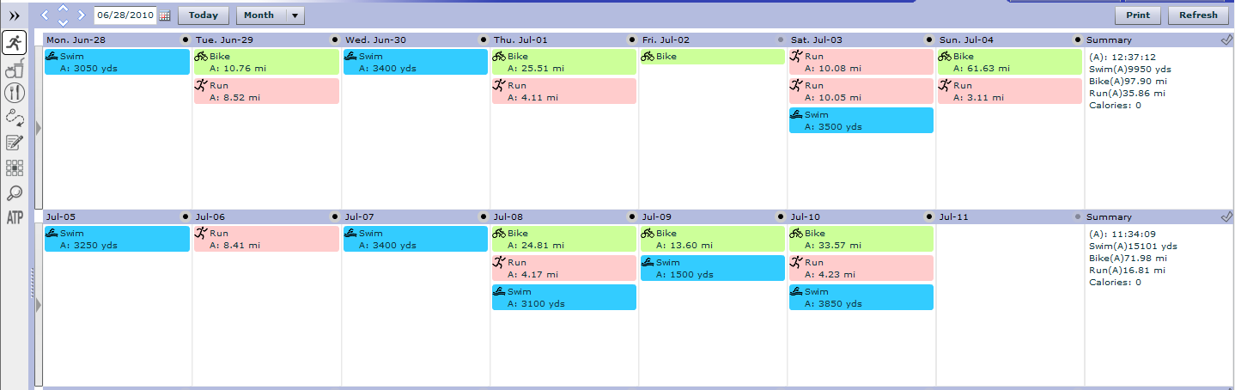1235x390 pixels.
Task: Open the Run 4.17 mi workout
Action: pyautogui.click(x=563, y=268)
